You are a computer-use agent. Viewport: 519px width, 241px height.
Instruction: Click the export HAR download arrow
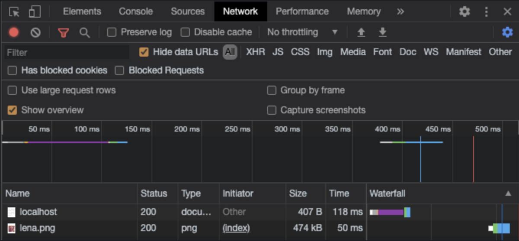coord(382,32)
